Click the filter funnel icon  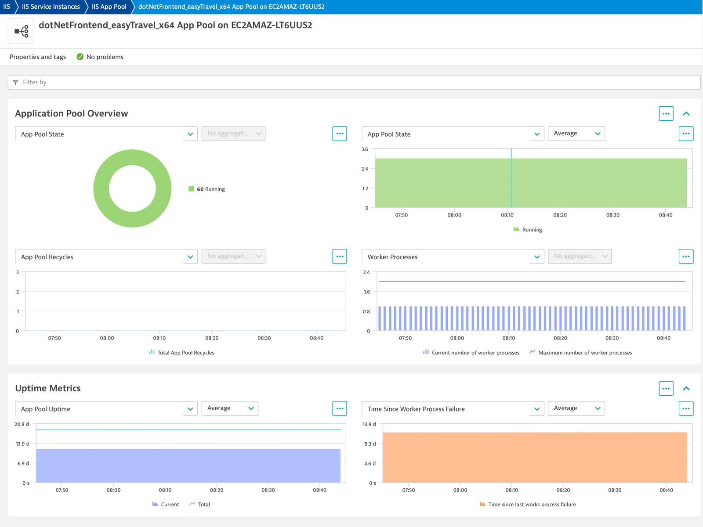[x=15, y=83]
